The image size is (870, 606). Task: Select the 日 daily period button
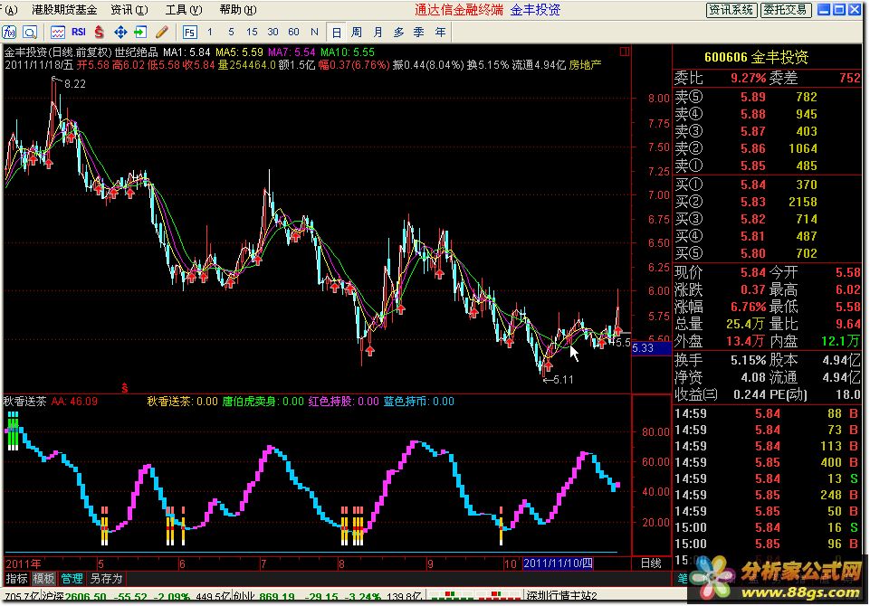(x=336, y=33)
